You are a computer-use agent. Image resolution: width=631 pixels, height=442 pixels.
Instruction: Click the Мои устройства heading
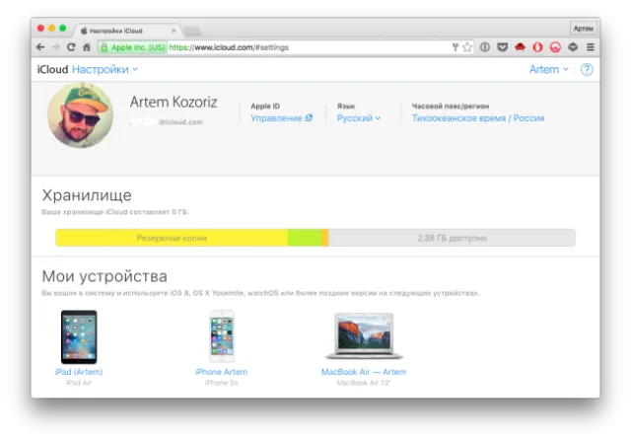click(x=105, y=276)
